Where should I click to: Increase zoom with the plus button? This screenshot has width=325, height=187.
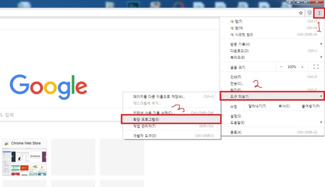pos(302,67)
